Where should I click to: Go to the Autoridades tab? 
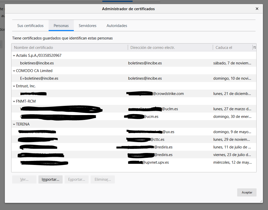pos(117,26)
